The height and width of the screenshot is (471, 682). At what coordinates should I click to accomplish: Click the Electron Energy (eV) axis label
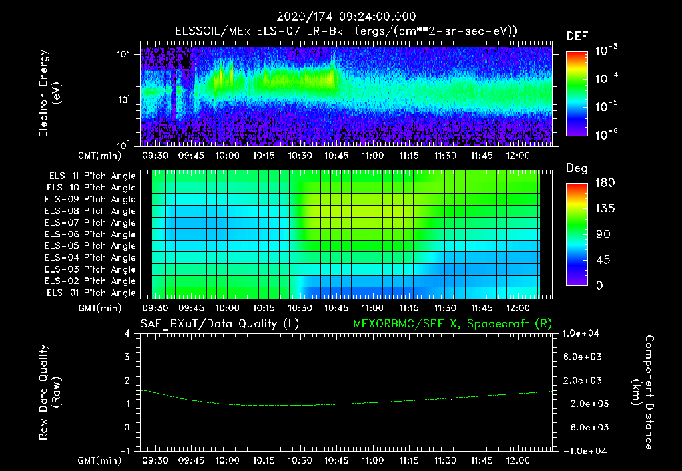pyautogui.click(x=49, y=93)
